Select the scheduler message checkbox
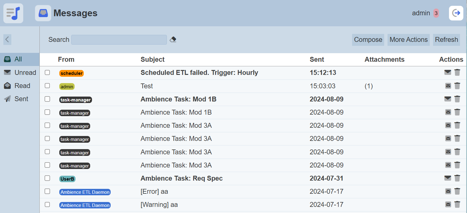This screenshot has width=467, height=213. coord(47,72)
